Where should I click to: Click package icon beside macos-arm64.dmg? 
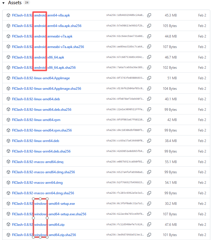click(x=9, y=183)
